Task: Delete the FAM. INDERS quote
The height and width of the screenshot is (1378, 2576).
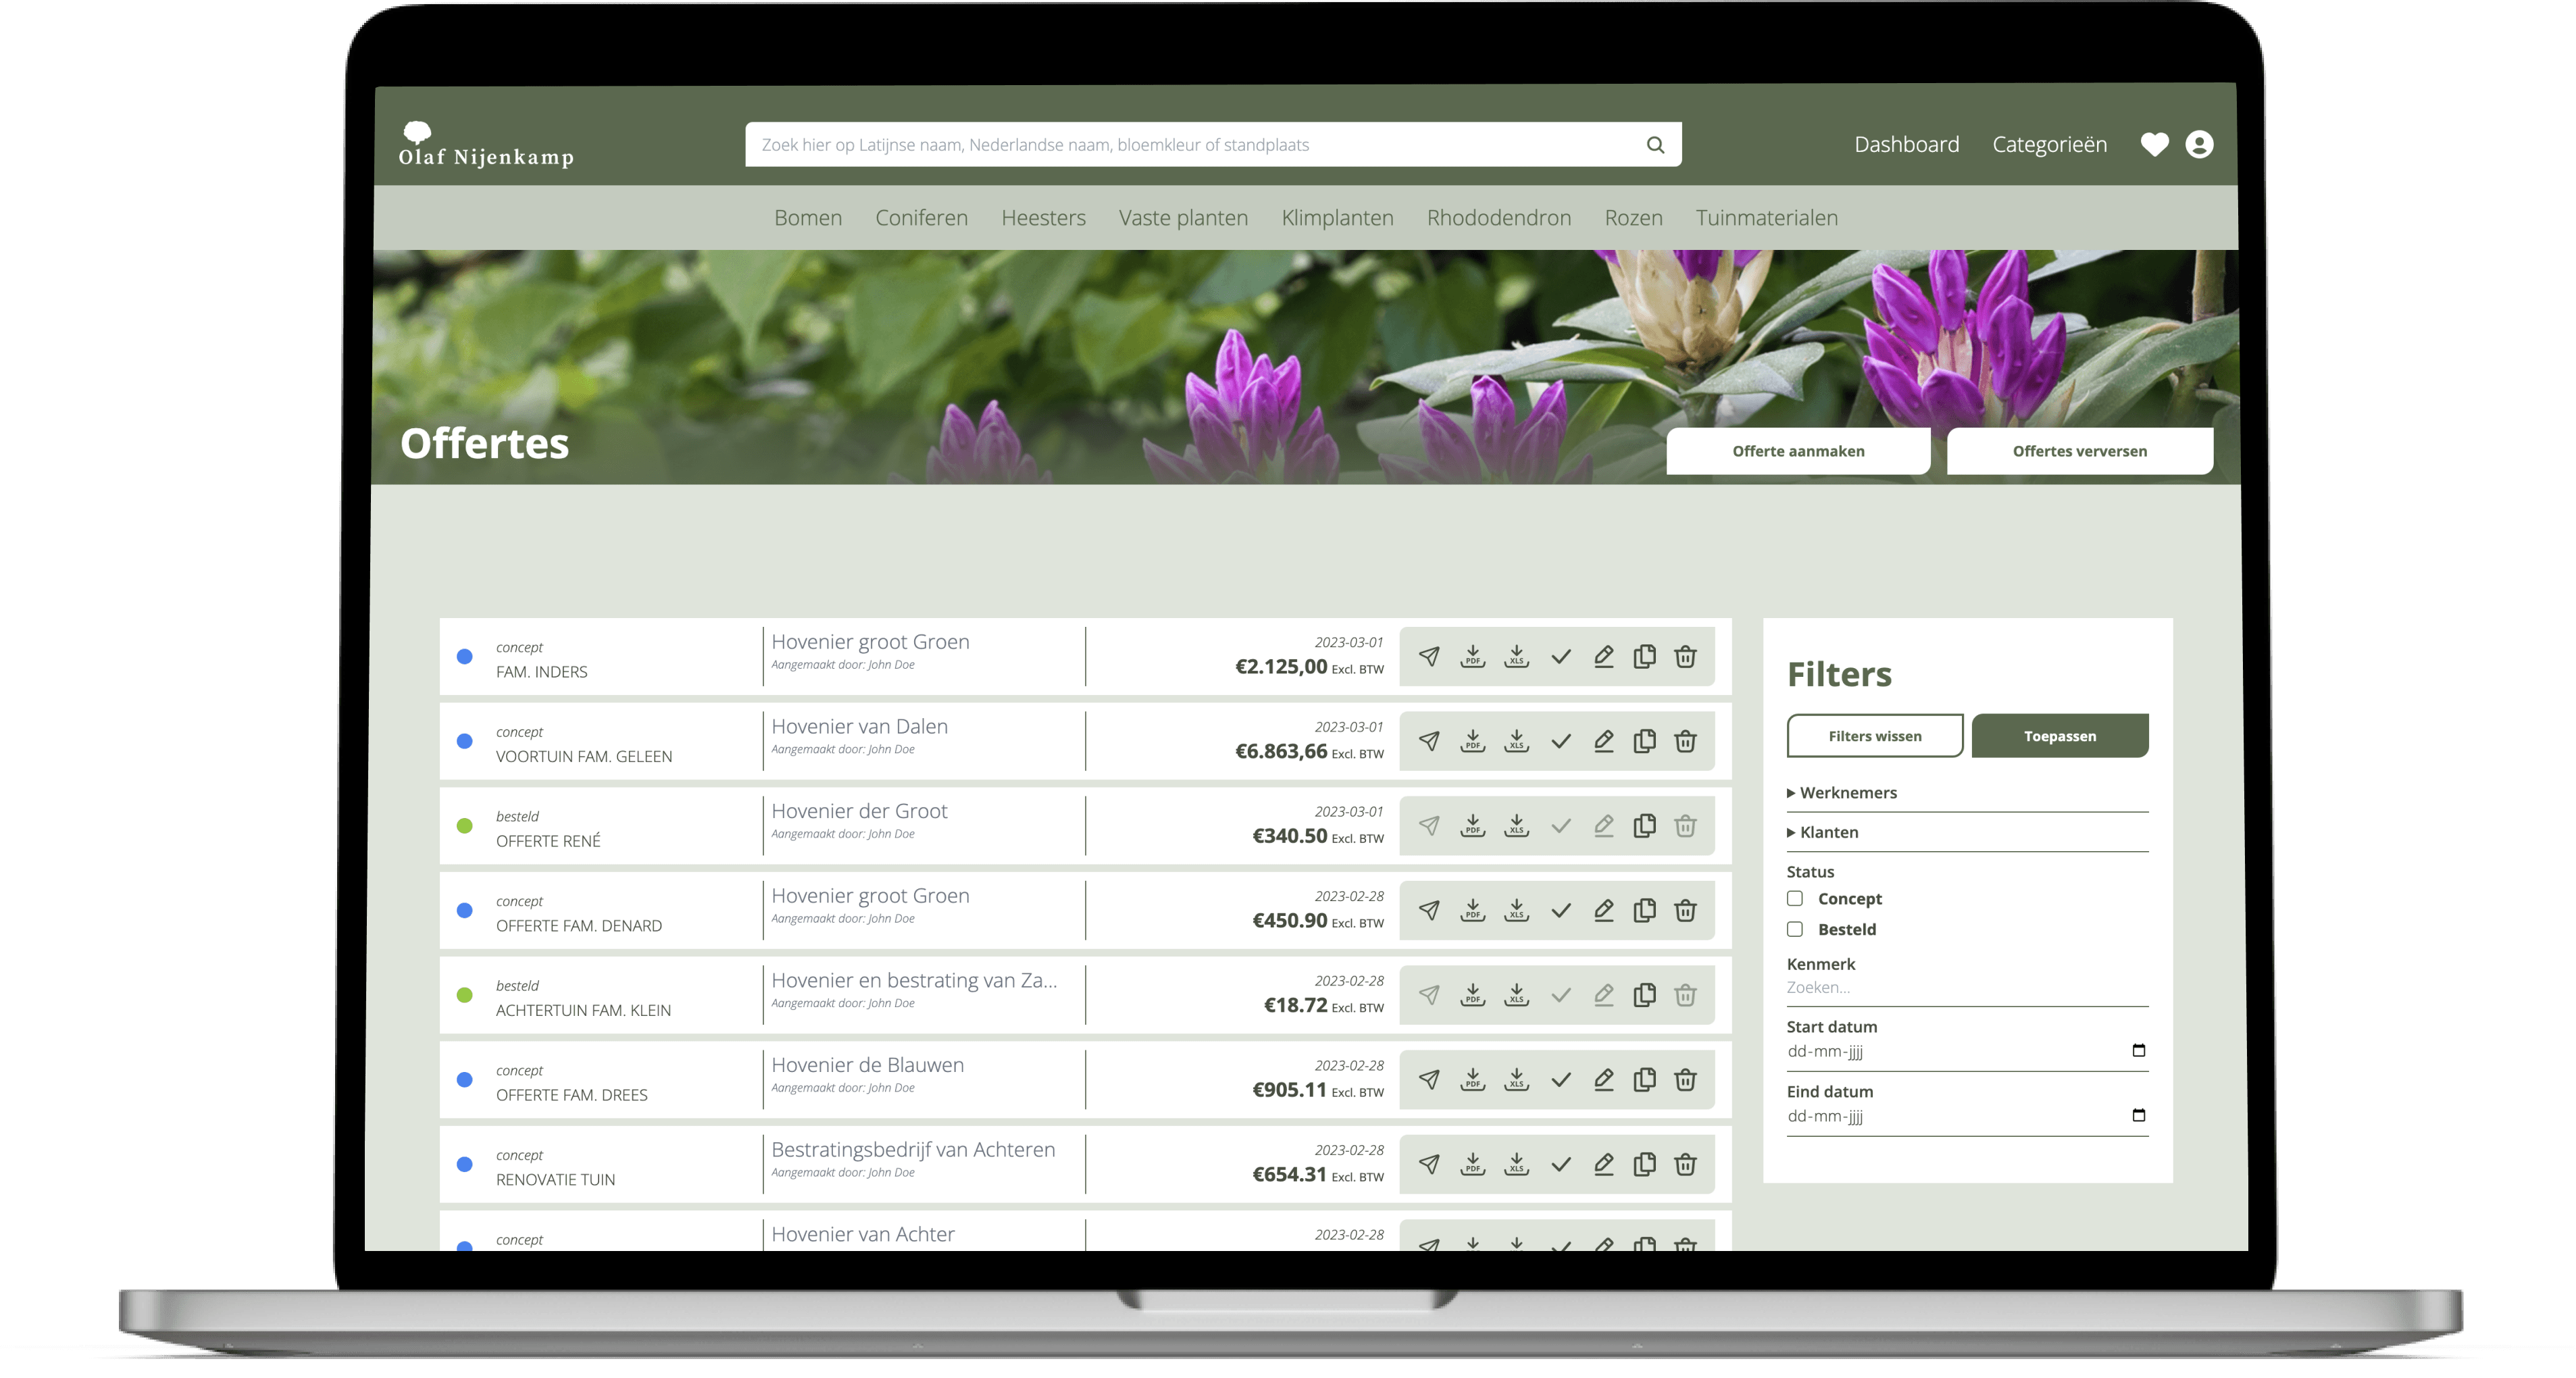Action: point(1686,657)
